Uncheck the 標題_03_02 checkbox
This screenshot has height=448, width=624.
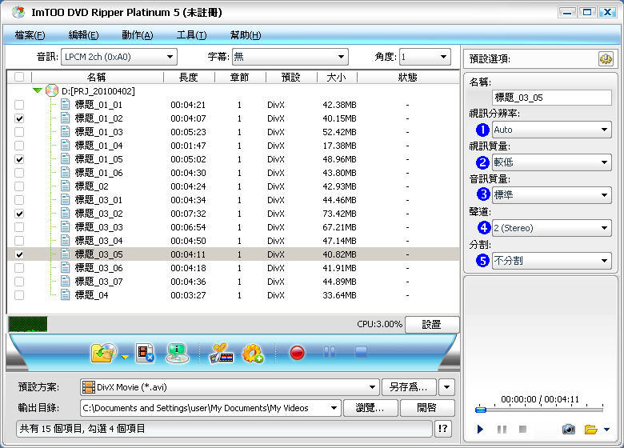point(19,214)
